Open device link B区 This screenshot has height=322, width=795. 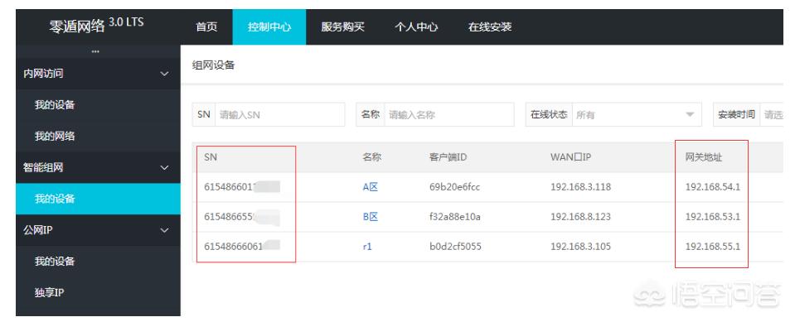370,217
